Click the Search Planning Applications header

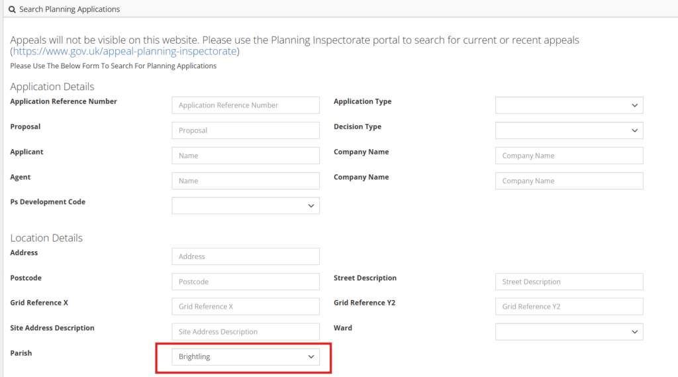pos(70,10)
